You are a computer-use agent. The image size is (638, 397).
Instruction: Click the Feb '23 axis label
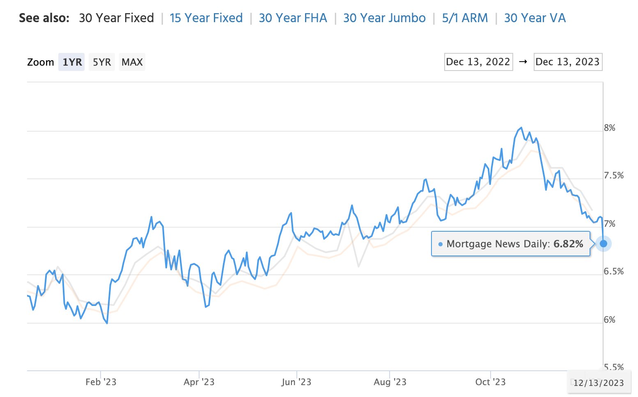pos(101,382)
